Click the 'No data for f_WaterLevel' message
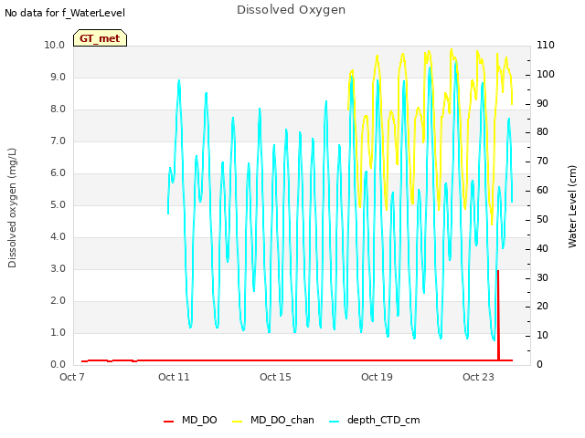Screen dimensions: 585x438 pyautogui.click(x=65, y=13)
